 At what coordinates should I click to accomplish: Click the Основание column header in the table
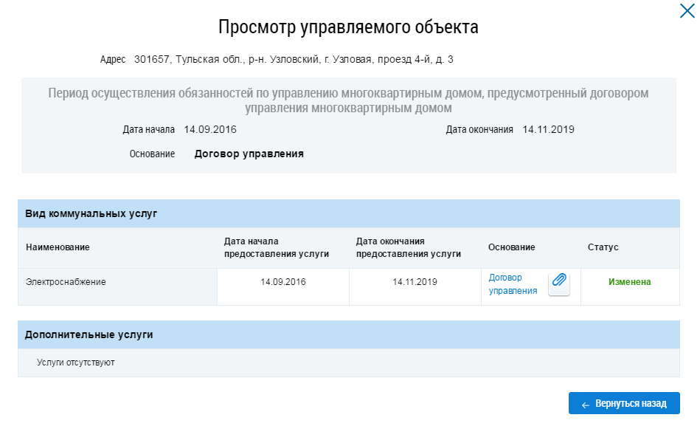511,247
